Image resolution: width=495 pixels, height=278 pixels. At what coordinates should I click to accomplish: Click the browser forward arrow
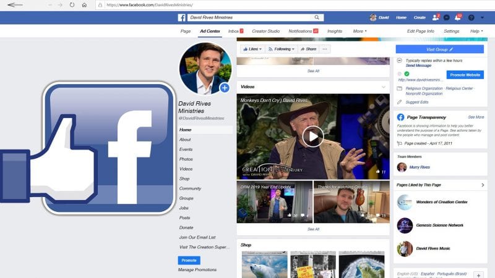click(x=59, y=5)
